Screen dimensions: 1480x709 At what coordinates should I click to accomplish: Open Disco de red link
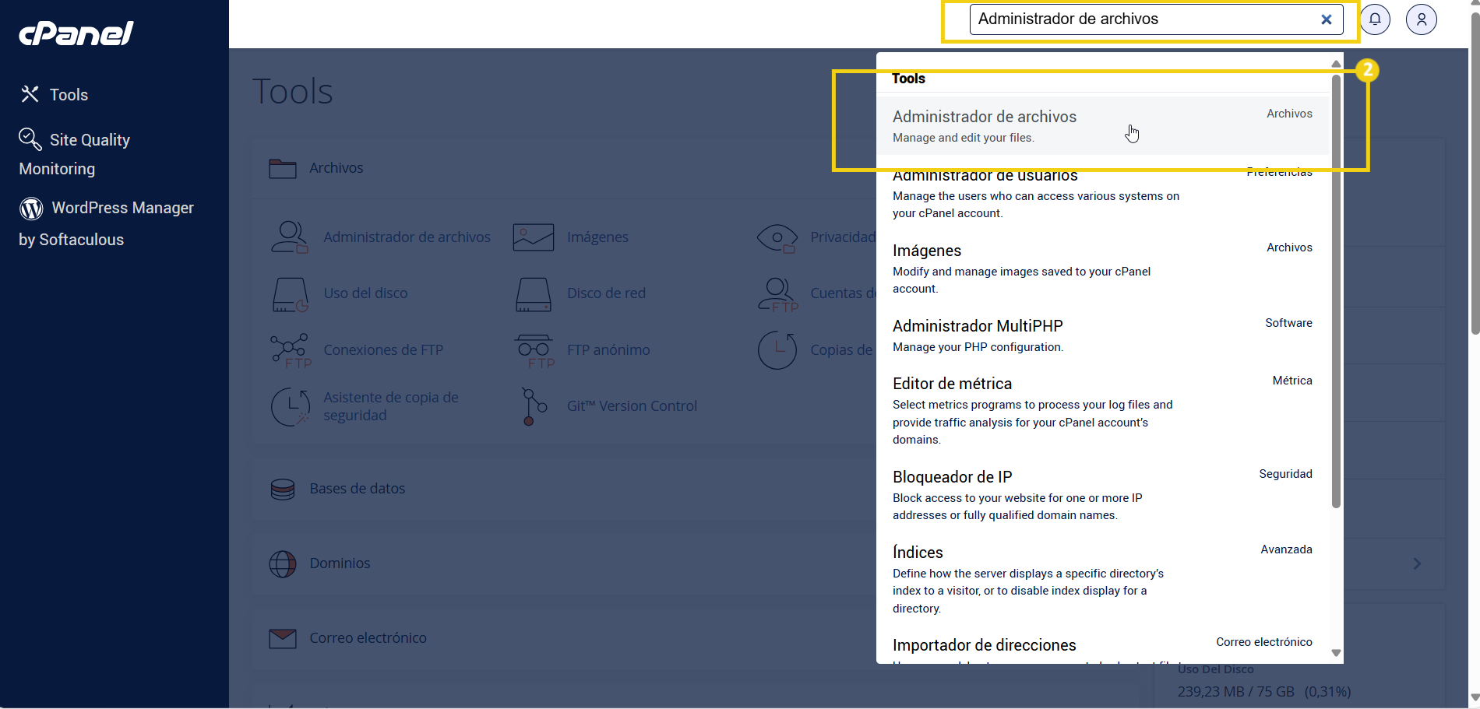[x=606, y=293]
